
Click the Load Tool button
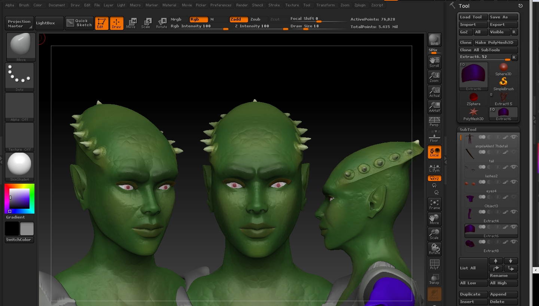[x=473, y=17]
